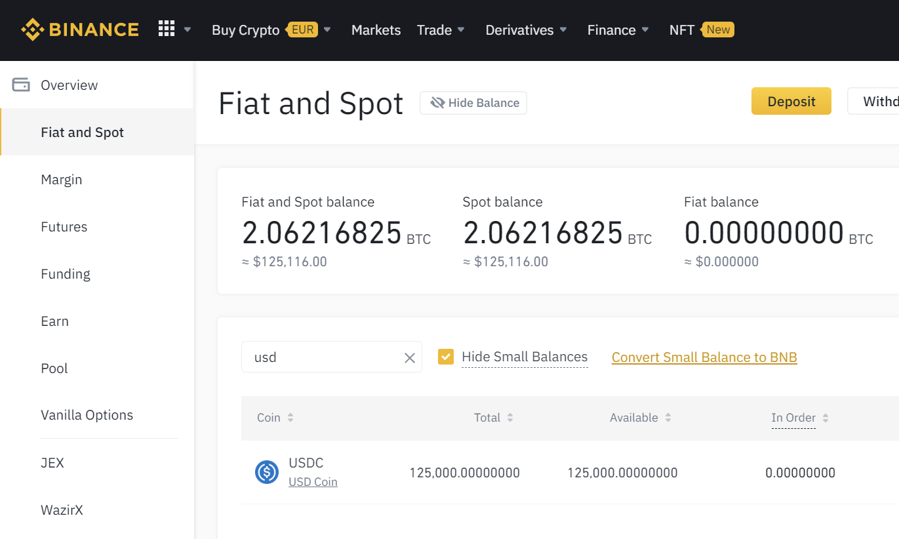The image size is (899, 539).
Task: Click the Deposit button
Action: pos(791,101)
